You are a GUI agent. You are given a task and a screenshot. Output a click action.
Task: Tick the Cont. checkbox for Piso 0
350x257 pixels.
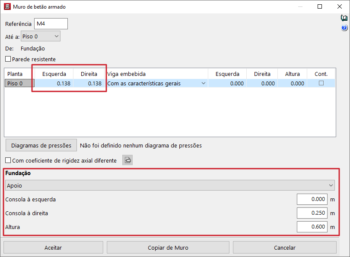pos(321,83)
